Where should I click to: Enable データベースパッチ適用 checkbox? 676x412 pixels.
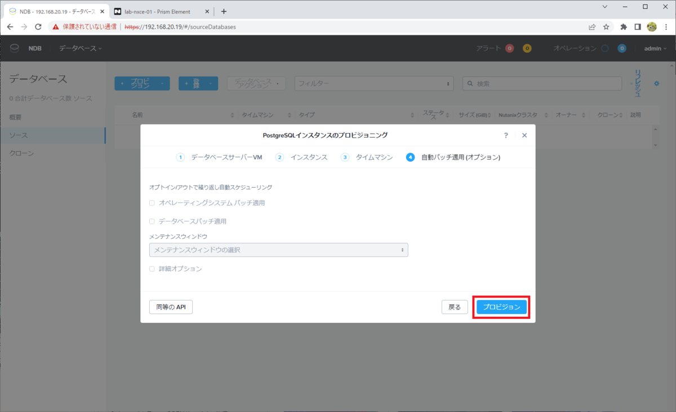(x=152, y=221)
